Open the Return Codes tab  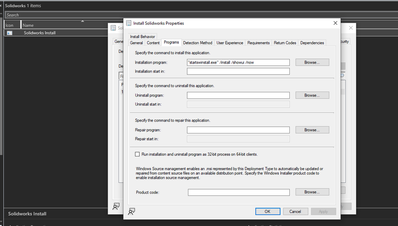point(285,43)
